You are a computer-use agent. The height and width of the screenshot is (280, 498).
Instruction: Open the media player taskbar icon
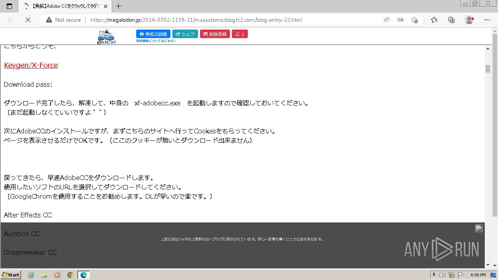[x=57, y=275]
